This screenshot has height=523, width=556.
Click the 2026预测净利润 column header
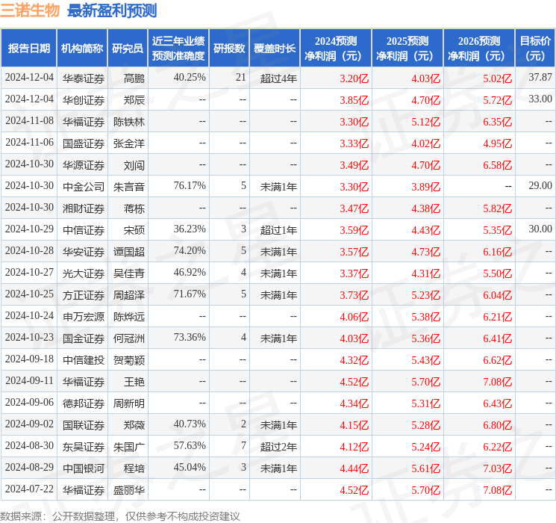coord(479,48)
